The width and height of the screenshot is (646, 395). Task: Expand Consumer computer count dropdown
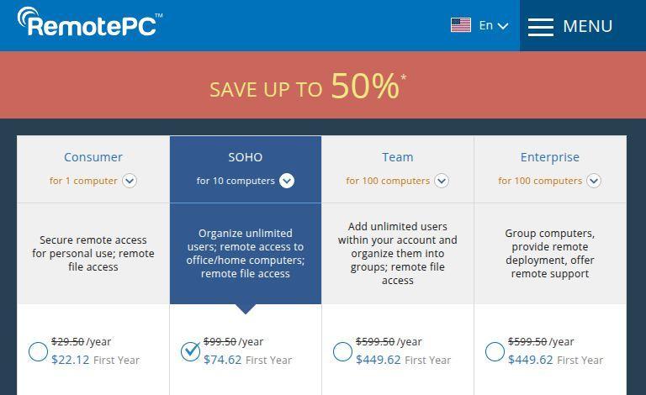point(130,181)
